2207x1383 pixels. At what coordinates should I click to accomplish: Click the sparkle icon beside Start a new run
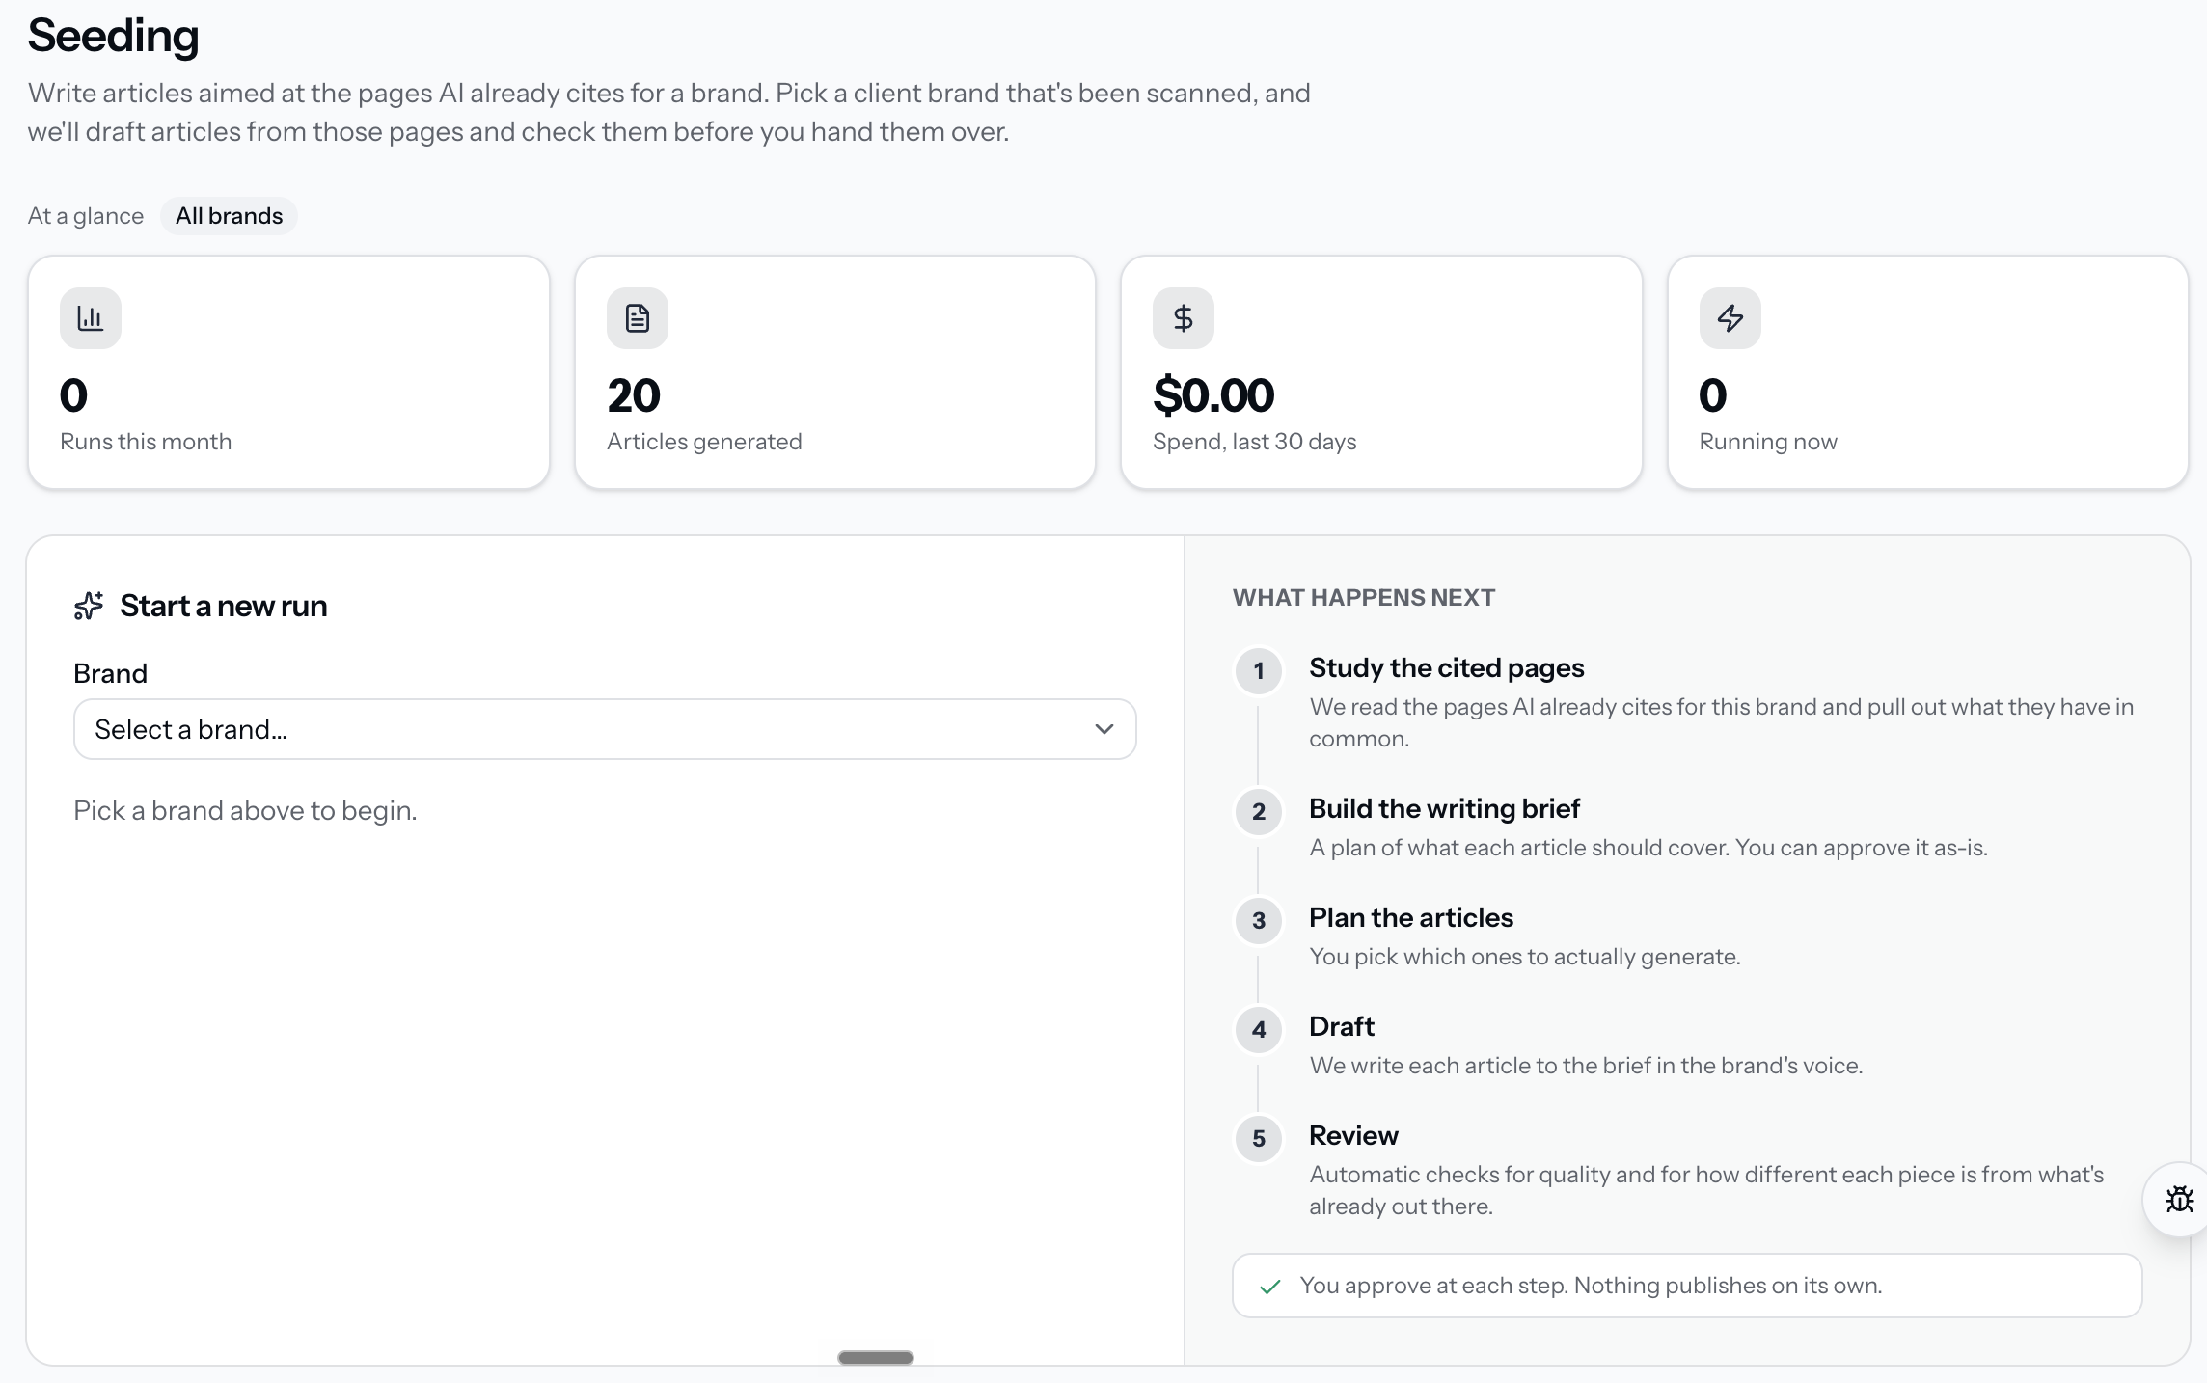coord(89,606)
